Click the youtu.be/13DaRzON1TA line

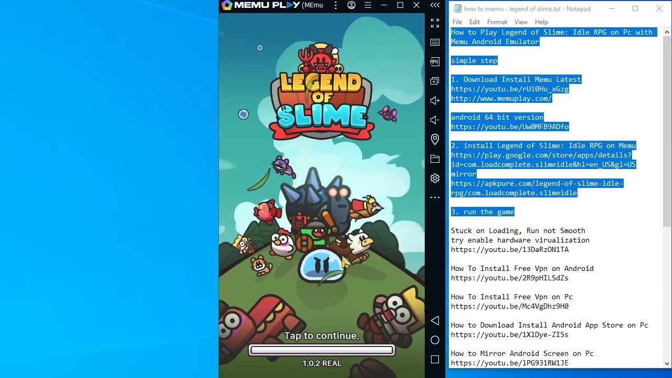[x=510, y=249]
